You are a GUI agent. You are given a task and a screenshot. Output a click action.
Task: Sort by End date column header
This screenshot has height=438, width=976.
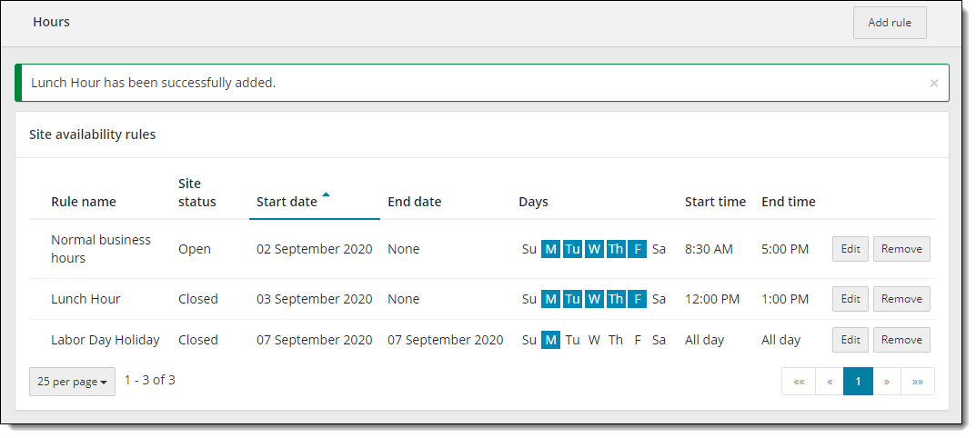click(415, 202)
